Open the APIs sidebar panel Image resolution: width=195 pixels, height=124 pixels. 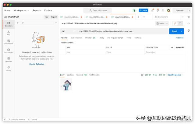[x=9, y=33]
